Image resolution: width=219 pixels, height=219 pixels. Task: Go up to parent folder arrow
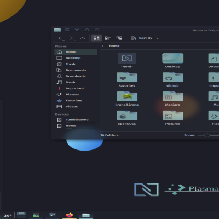pyautogui.click(x=83, y=38)
